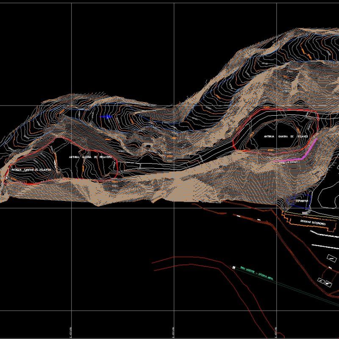Image resolution: width=339 pixels, height=339 pixels.
Task: Select the 'OFICINAS EXTERIORES' text label
Action: click(313, 222)
